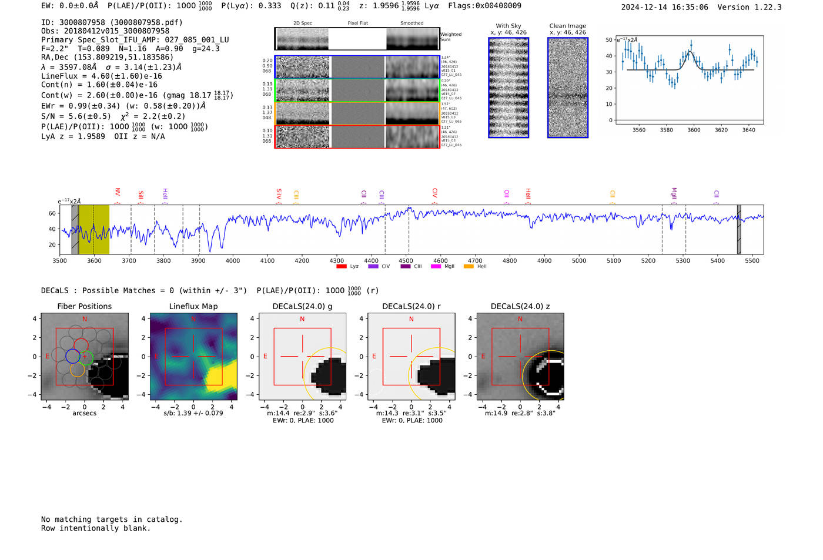Click the Q(z): 0.11 header value
Image resolution: width=823 pixels, height=560 pixels.
point(320,6)
